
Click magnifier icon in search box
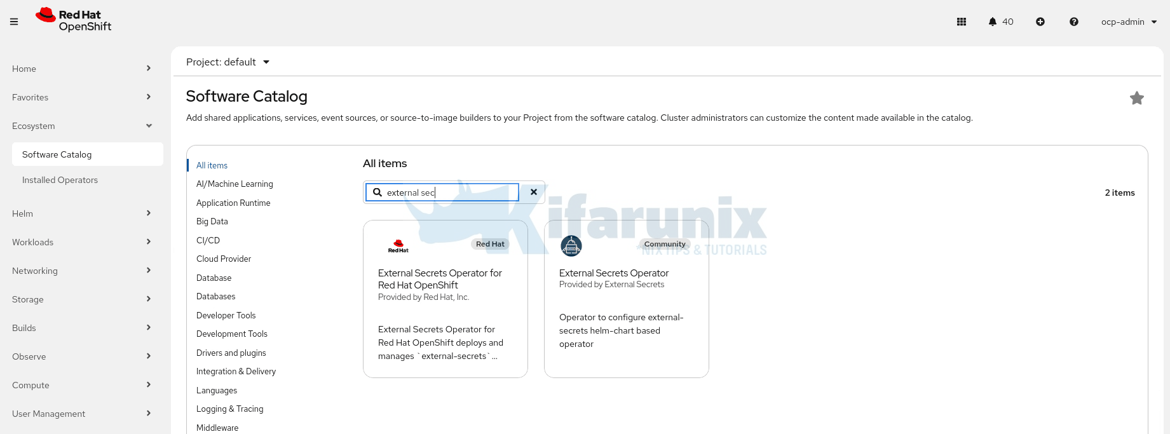click(378, 193)
